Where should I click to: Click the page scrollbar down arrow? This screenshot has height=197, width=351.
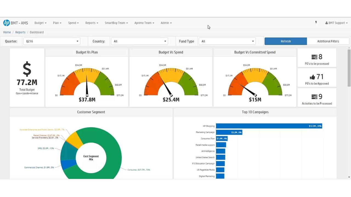349,177
